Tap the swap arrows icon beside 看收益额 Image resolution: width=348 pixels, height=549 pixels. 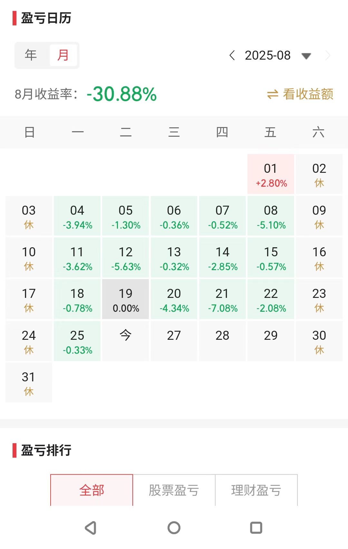pyautogui.click(x=273, y=94)
